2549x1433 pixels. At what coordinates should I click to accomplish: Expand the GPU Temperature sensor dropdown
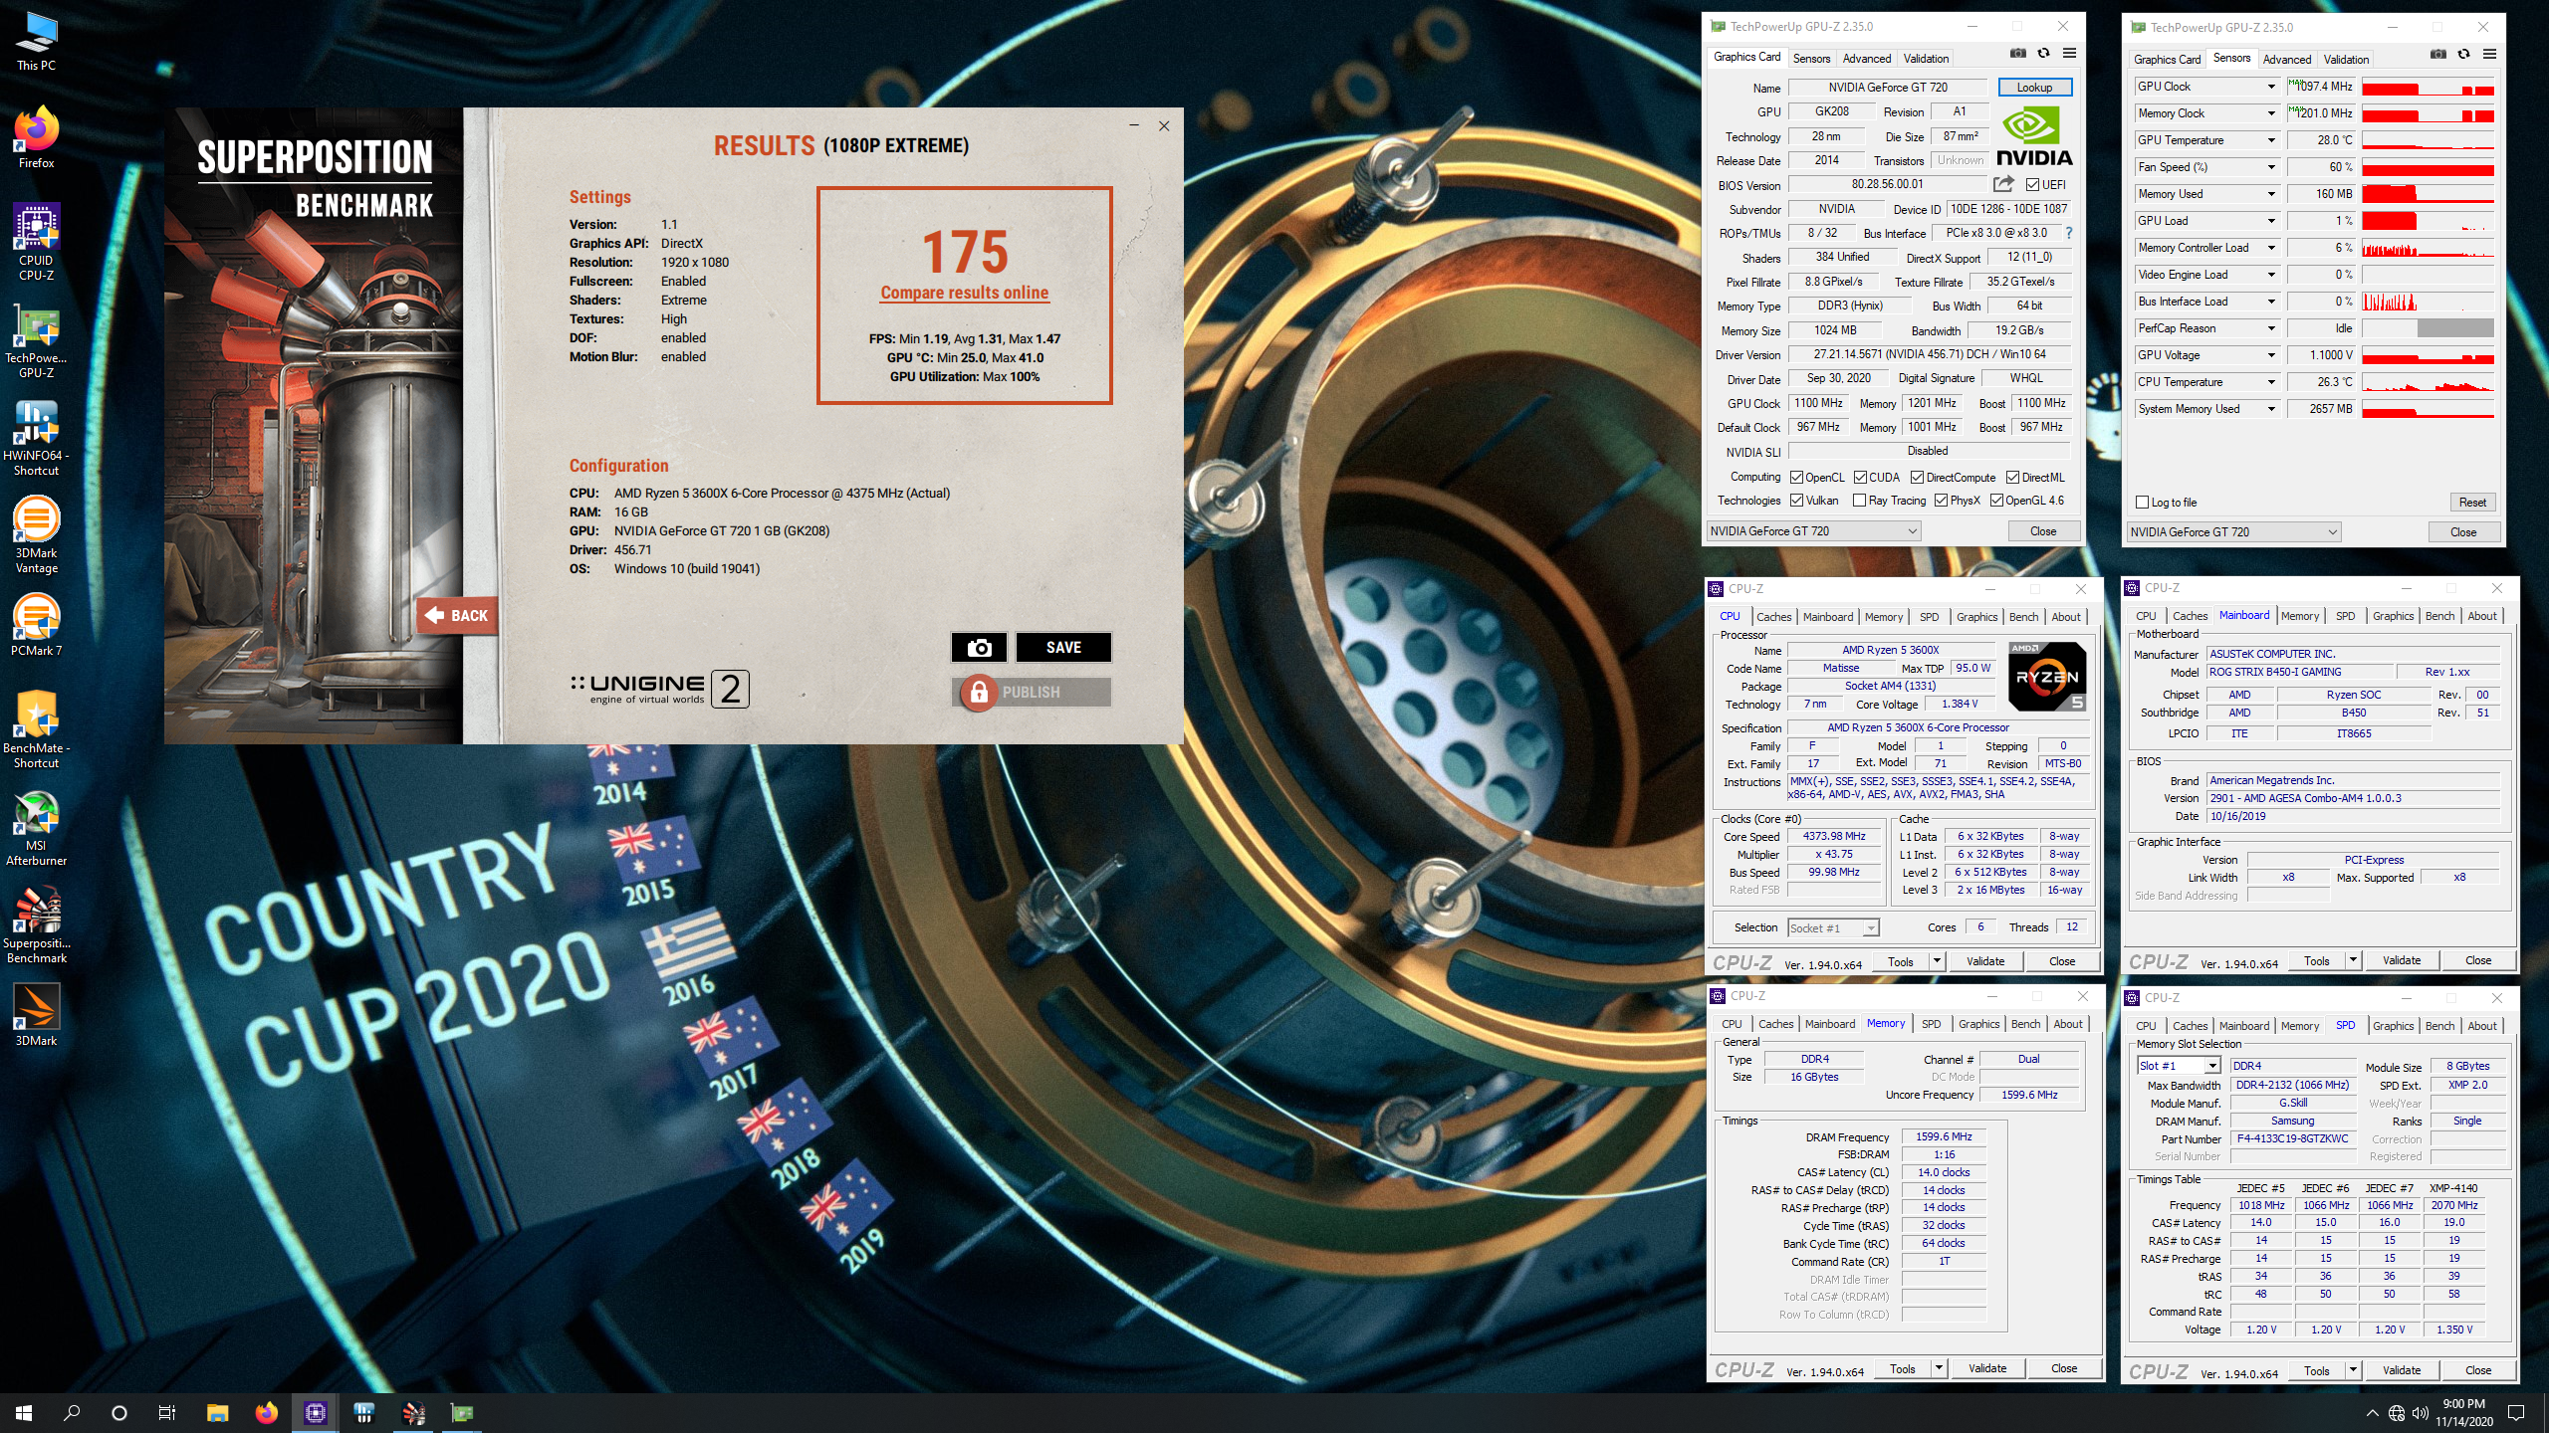tap(2271, 140)
